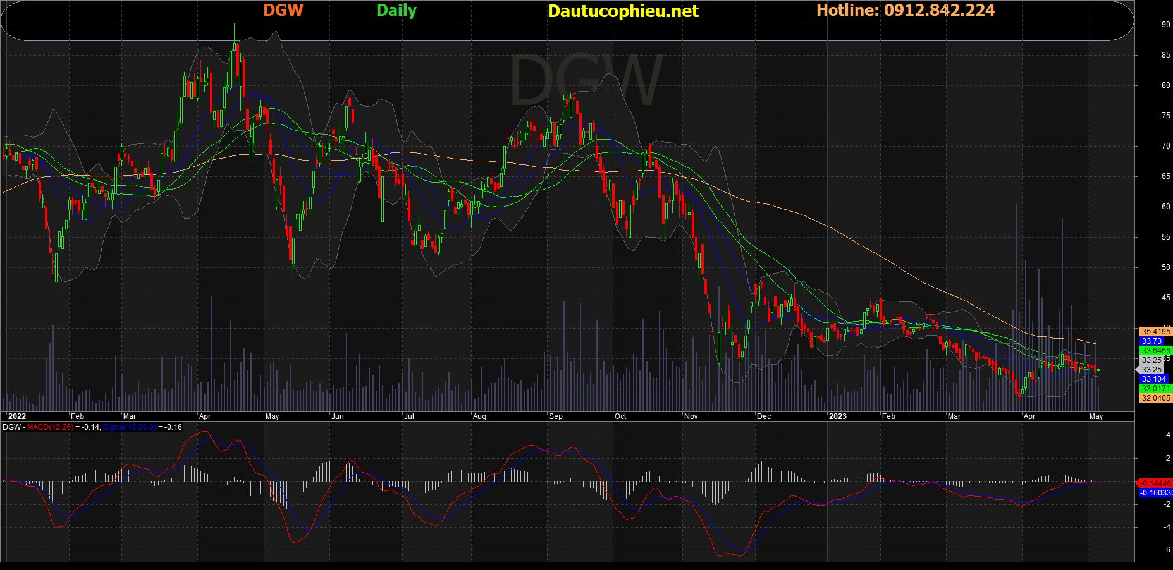Click the 90 level on price axis
Image resolution: width=1173 pixels, height=570 pixels.
coord(1165,25)
